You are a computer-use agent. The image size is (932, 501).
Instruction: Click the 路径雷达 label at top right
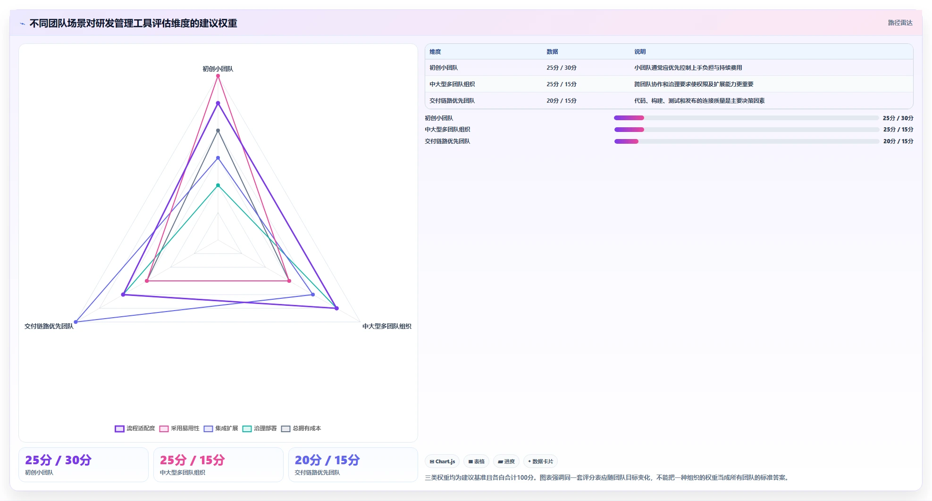point(900,23)
